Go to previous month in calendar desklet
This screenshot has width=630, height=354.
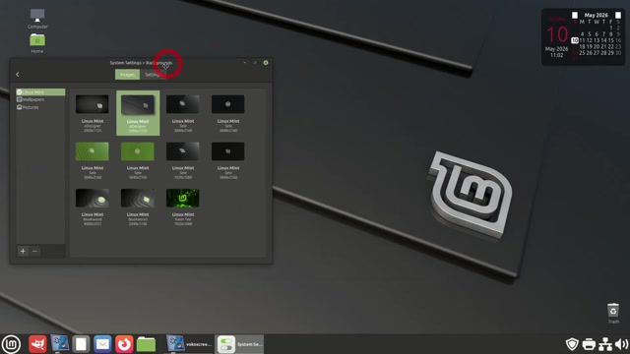[x=575, y=15]
